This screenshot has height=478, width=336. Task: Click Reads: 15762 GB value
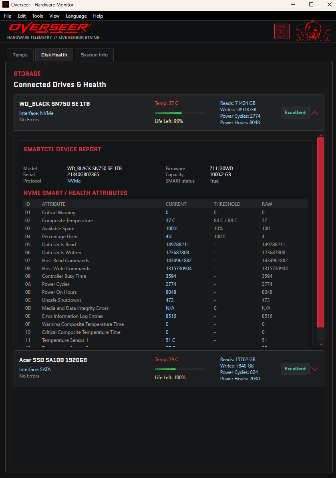pos(238,359)
